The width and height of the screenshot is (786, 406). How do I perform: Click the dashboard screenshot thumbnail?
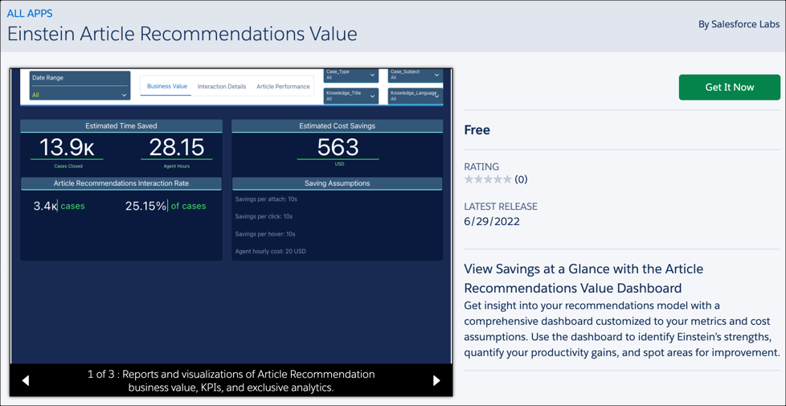[231, 215]
